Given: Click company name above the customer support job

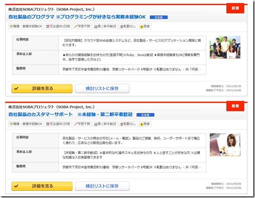Looking at the screenshot, I should point(51,107).
